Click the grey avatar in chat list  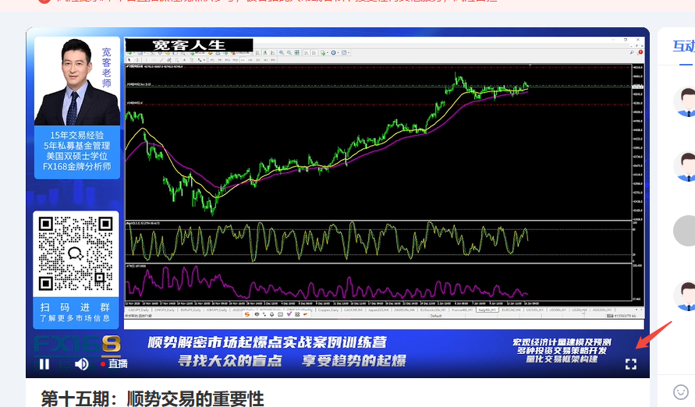coord(686,230)
